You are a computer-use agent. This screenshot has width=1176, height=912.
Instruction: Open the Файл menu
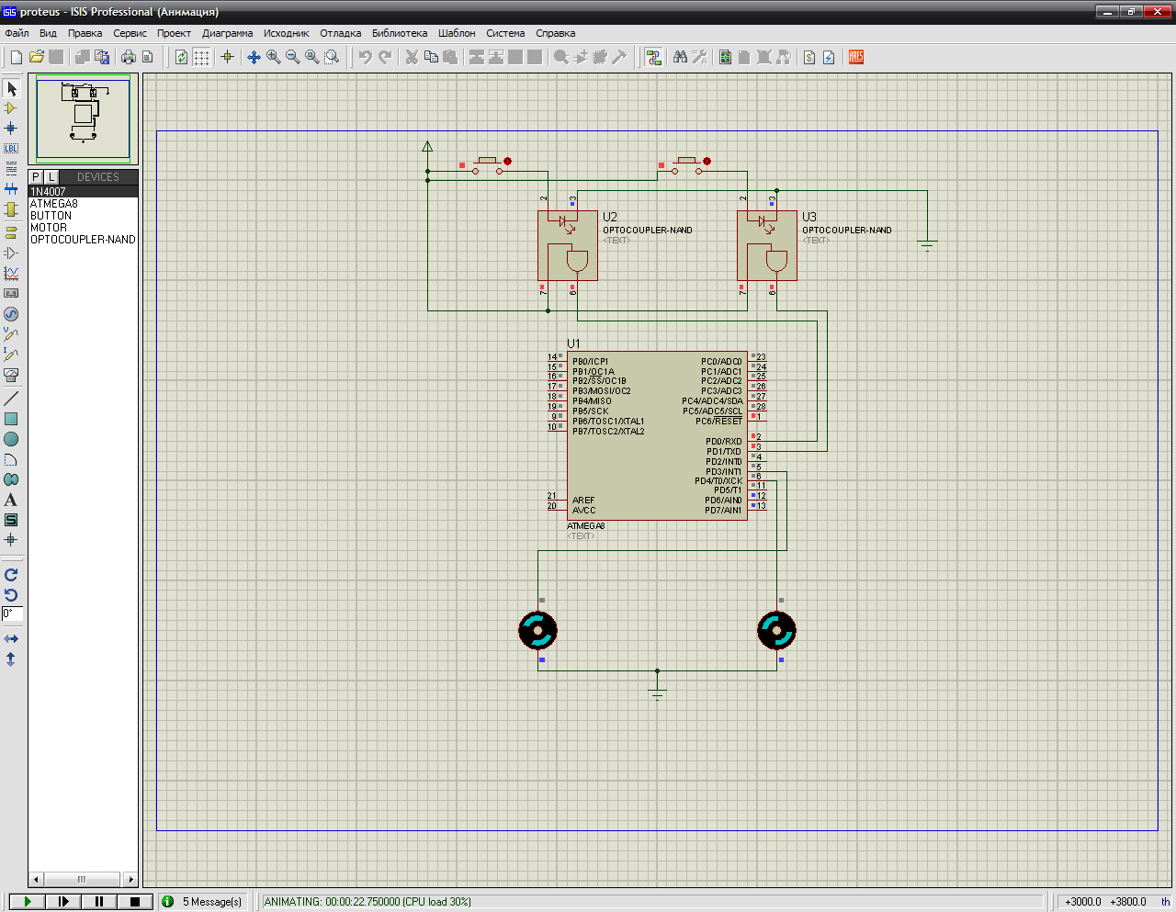17,33
